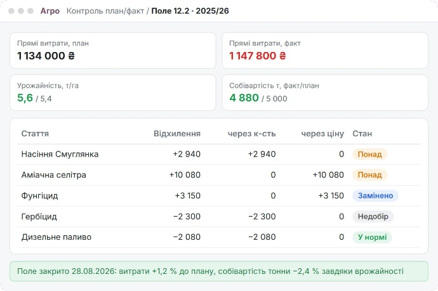Click the через ціну column header
The image size is (438, 291).
click(x=322, y=134)
